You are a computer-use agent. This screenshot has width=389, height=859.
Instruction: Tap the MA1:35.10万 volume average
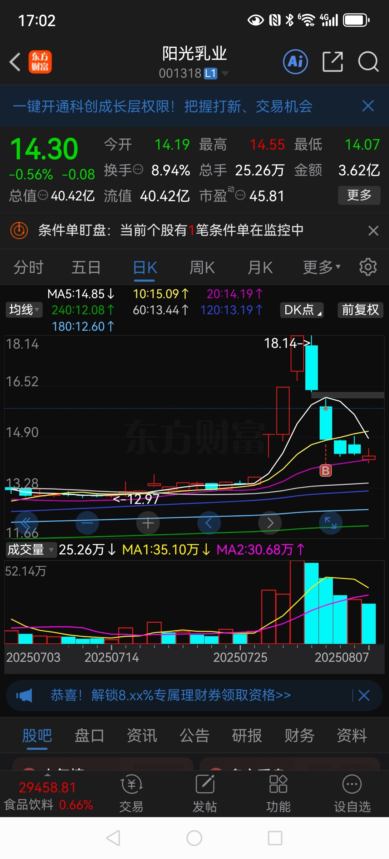click(166, 549)
